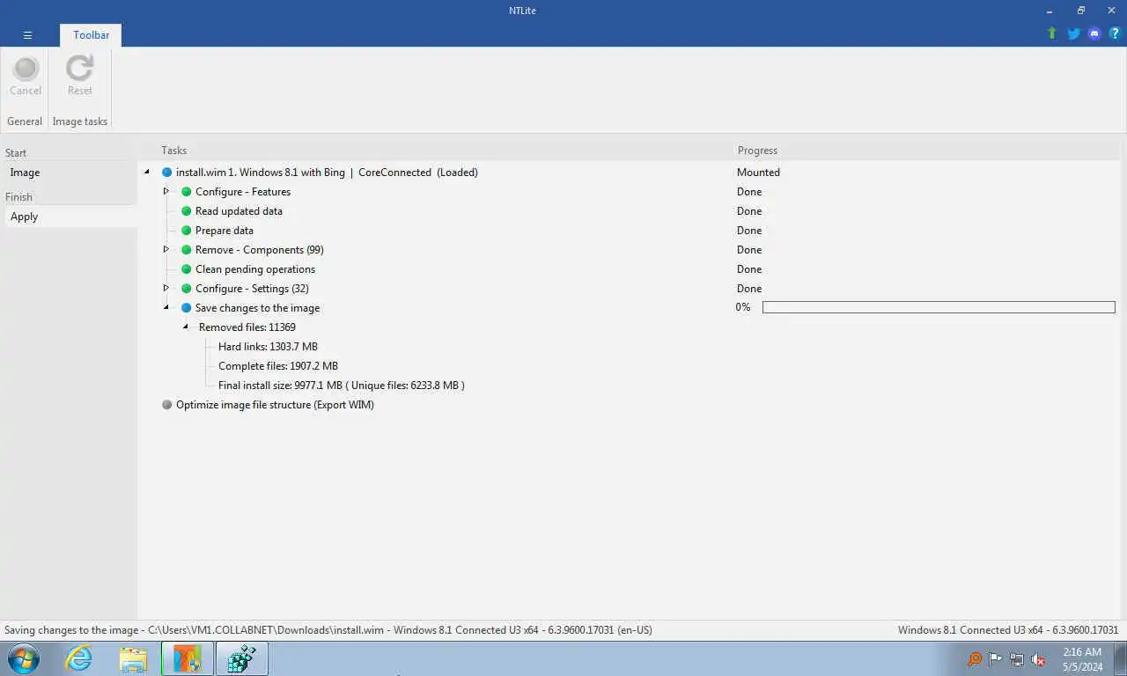Open the hamburger menu button

(27, 35)
